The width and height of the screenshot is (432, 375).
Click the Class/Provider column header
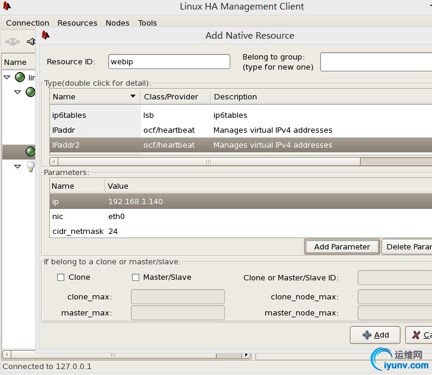(175, 96)
